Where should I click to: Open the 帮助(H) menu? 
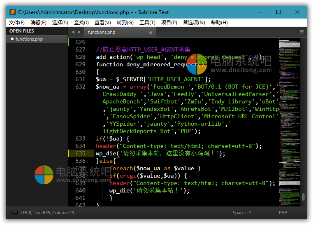[219, 23]
